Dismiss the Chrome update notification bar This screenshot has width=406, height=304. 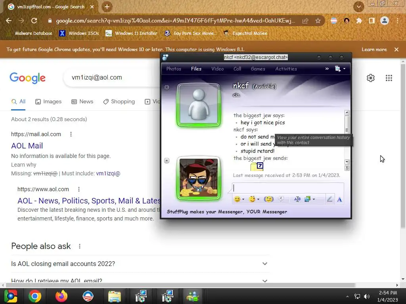click(396, 49)
